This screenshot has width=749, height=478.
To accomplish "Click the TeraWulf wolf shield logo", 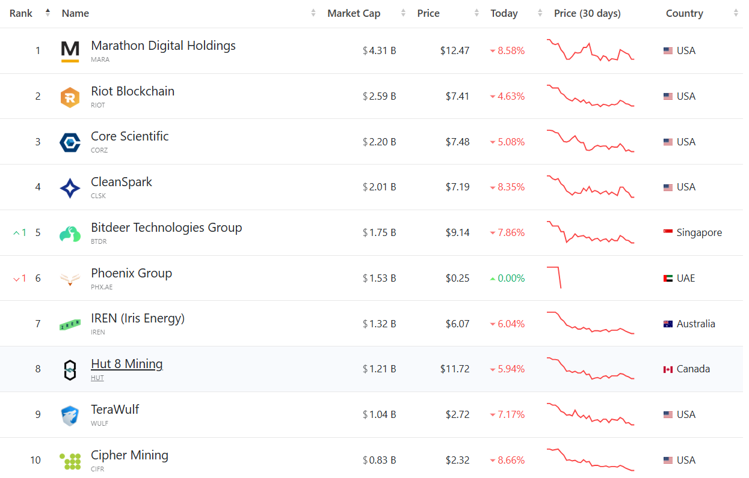I will point(70,416).
